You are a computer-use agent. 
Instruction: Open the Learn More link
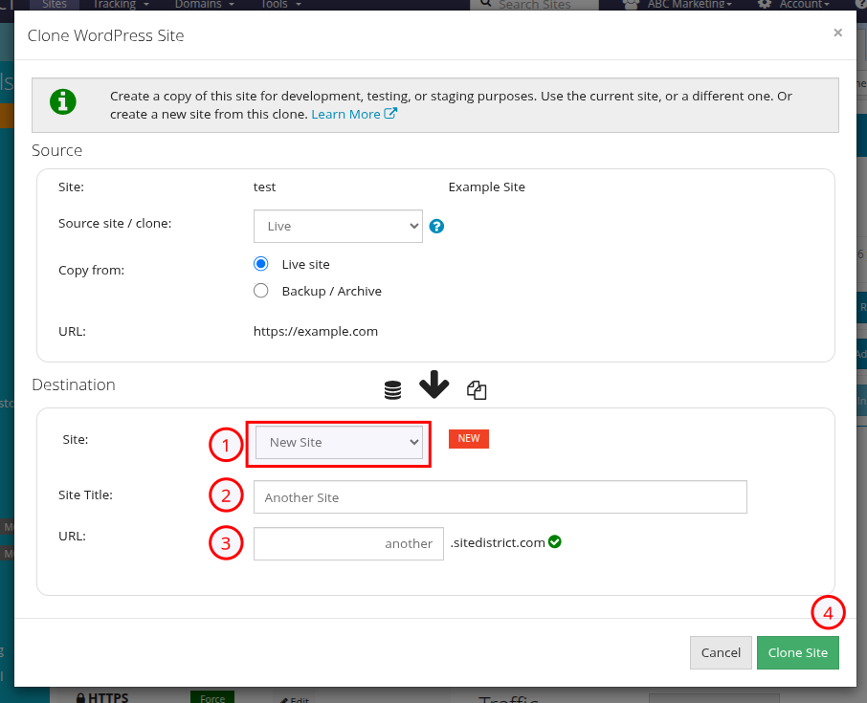pyautogui.click(x=345, y=114)
